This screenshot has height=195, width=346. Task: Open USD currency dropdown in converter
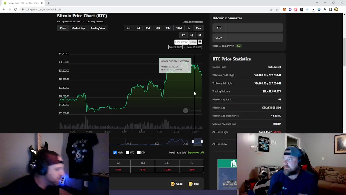[219, 38]
